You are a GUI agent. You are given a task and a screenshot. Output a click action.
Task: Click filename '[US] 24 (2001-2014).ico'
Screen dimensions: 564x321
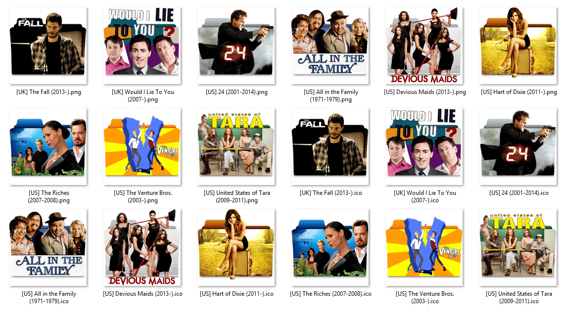[x=518, y=193]
